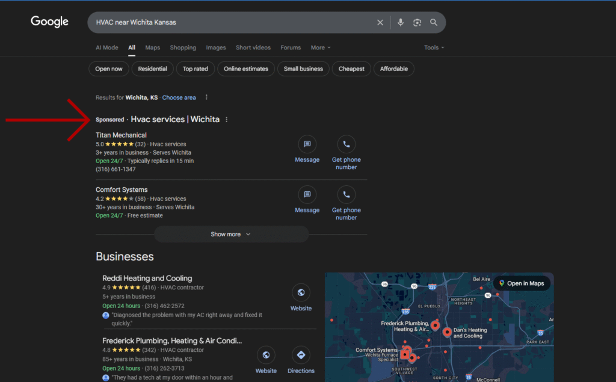Viewport: 616px width, 382px height.
Task: Click Website globe icon for Reddi Heating
Action: coord(301,292)
